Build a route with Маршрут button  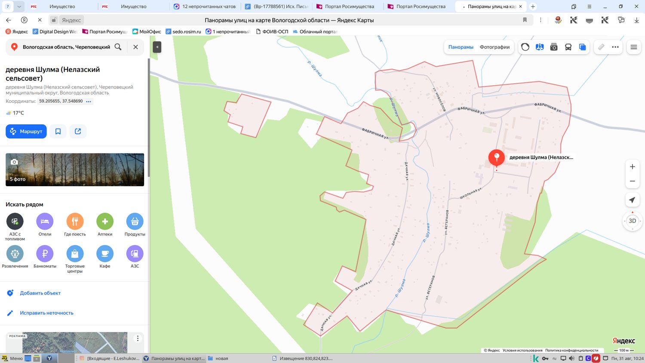[x=26, y=131]
